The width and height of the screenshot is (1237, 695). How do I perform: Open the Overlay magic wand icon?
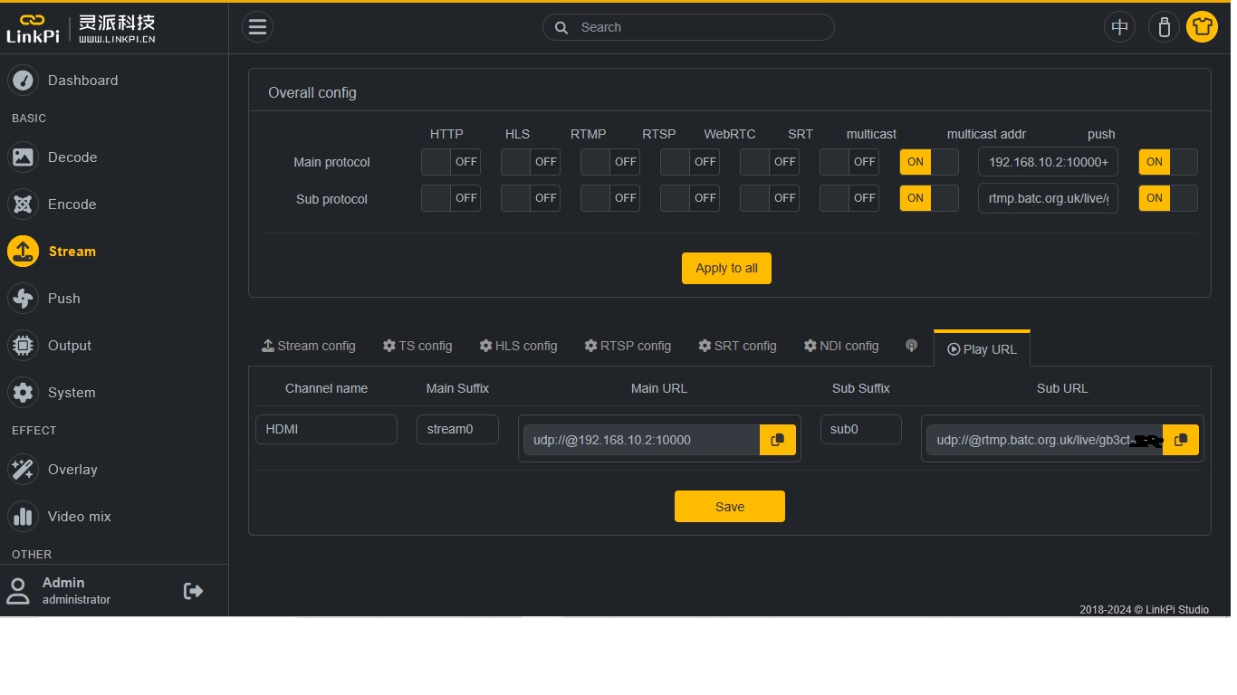tap(23, 470)
